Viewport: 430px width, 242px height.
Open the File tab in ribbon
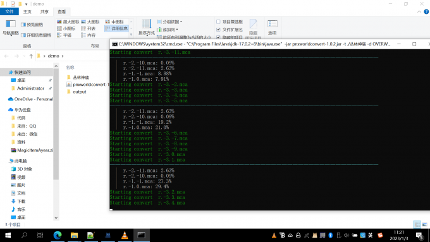click(9, 11)
